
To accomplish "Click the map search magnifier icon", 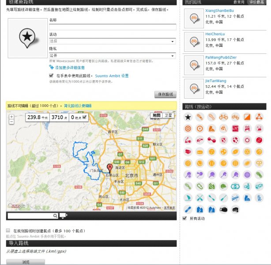I will pyautogui.click(x=55, y=216).
